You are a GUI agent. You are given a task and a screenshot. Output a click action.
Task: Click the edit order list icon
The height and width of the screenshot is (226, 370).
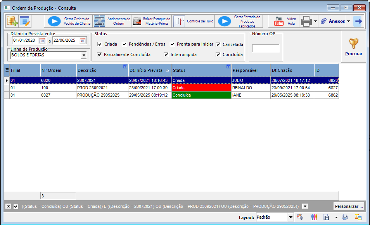pos(25,21)
